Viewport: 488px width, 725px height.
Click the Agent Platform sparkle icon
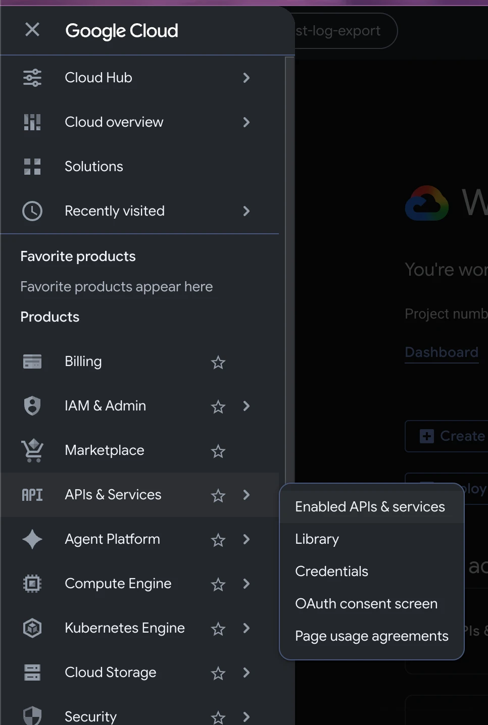(x=32, y=539)
